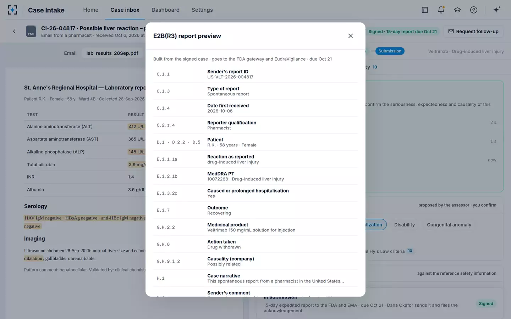Select Reaction as reported drug-induced liver injury
The height and width of the screenshot is (319, 511).
click(x=233, y=162)
